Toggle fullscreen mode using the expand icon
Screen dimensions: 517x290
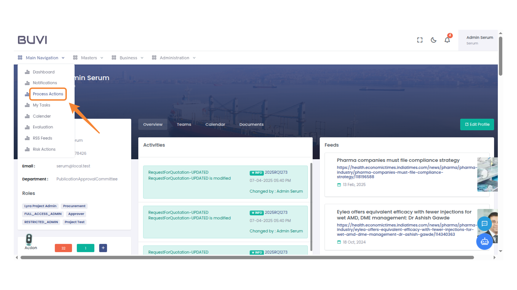(420, 40)
